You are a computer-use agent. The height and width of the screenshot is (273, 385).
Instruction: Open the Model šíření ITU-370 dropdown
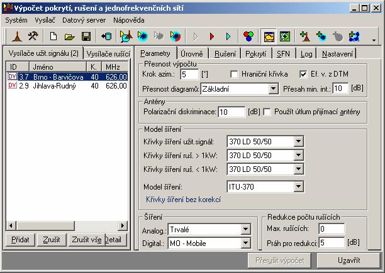click(298, 187)
